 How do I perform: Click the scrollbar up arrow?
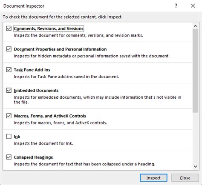coord(196,26)
